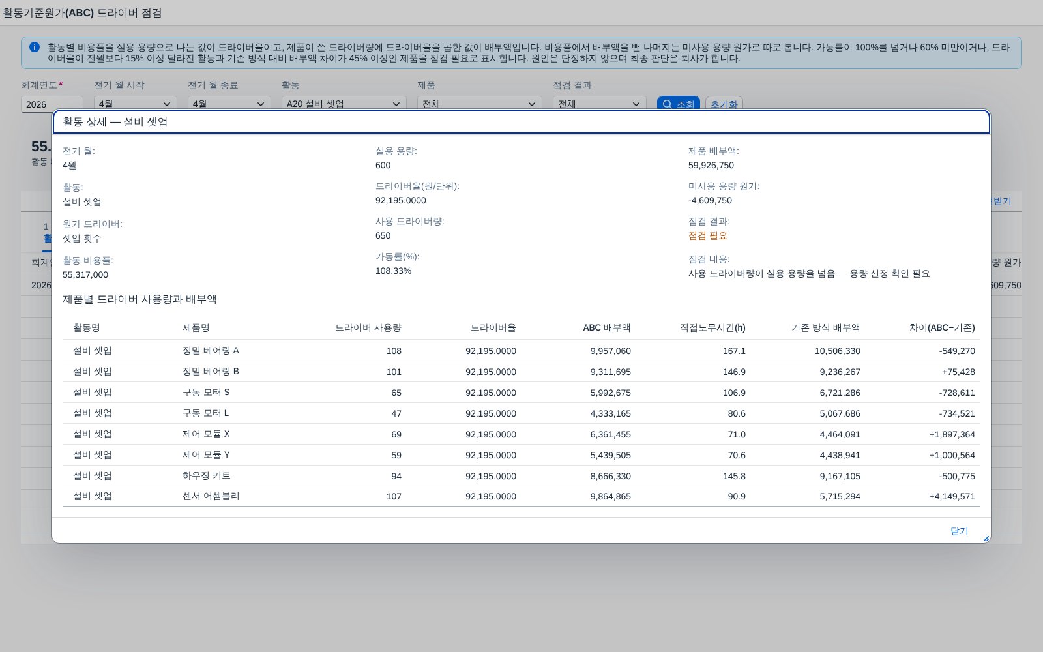Click the +4,149,571 difference value
This screenshot has width=1043, height=652.
coord(952,497)
